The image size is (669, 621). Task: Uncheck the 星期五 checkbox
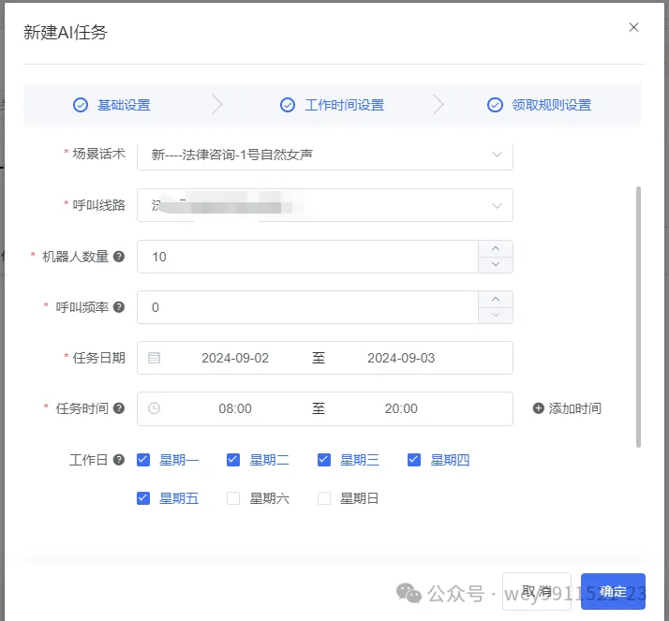(143, 498)
